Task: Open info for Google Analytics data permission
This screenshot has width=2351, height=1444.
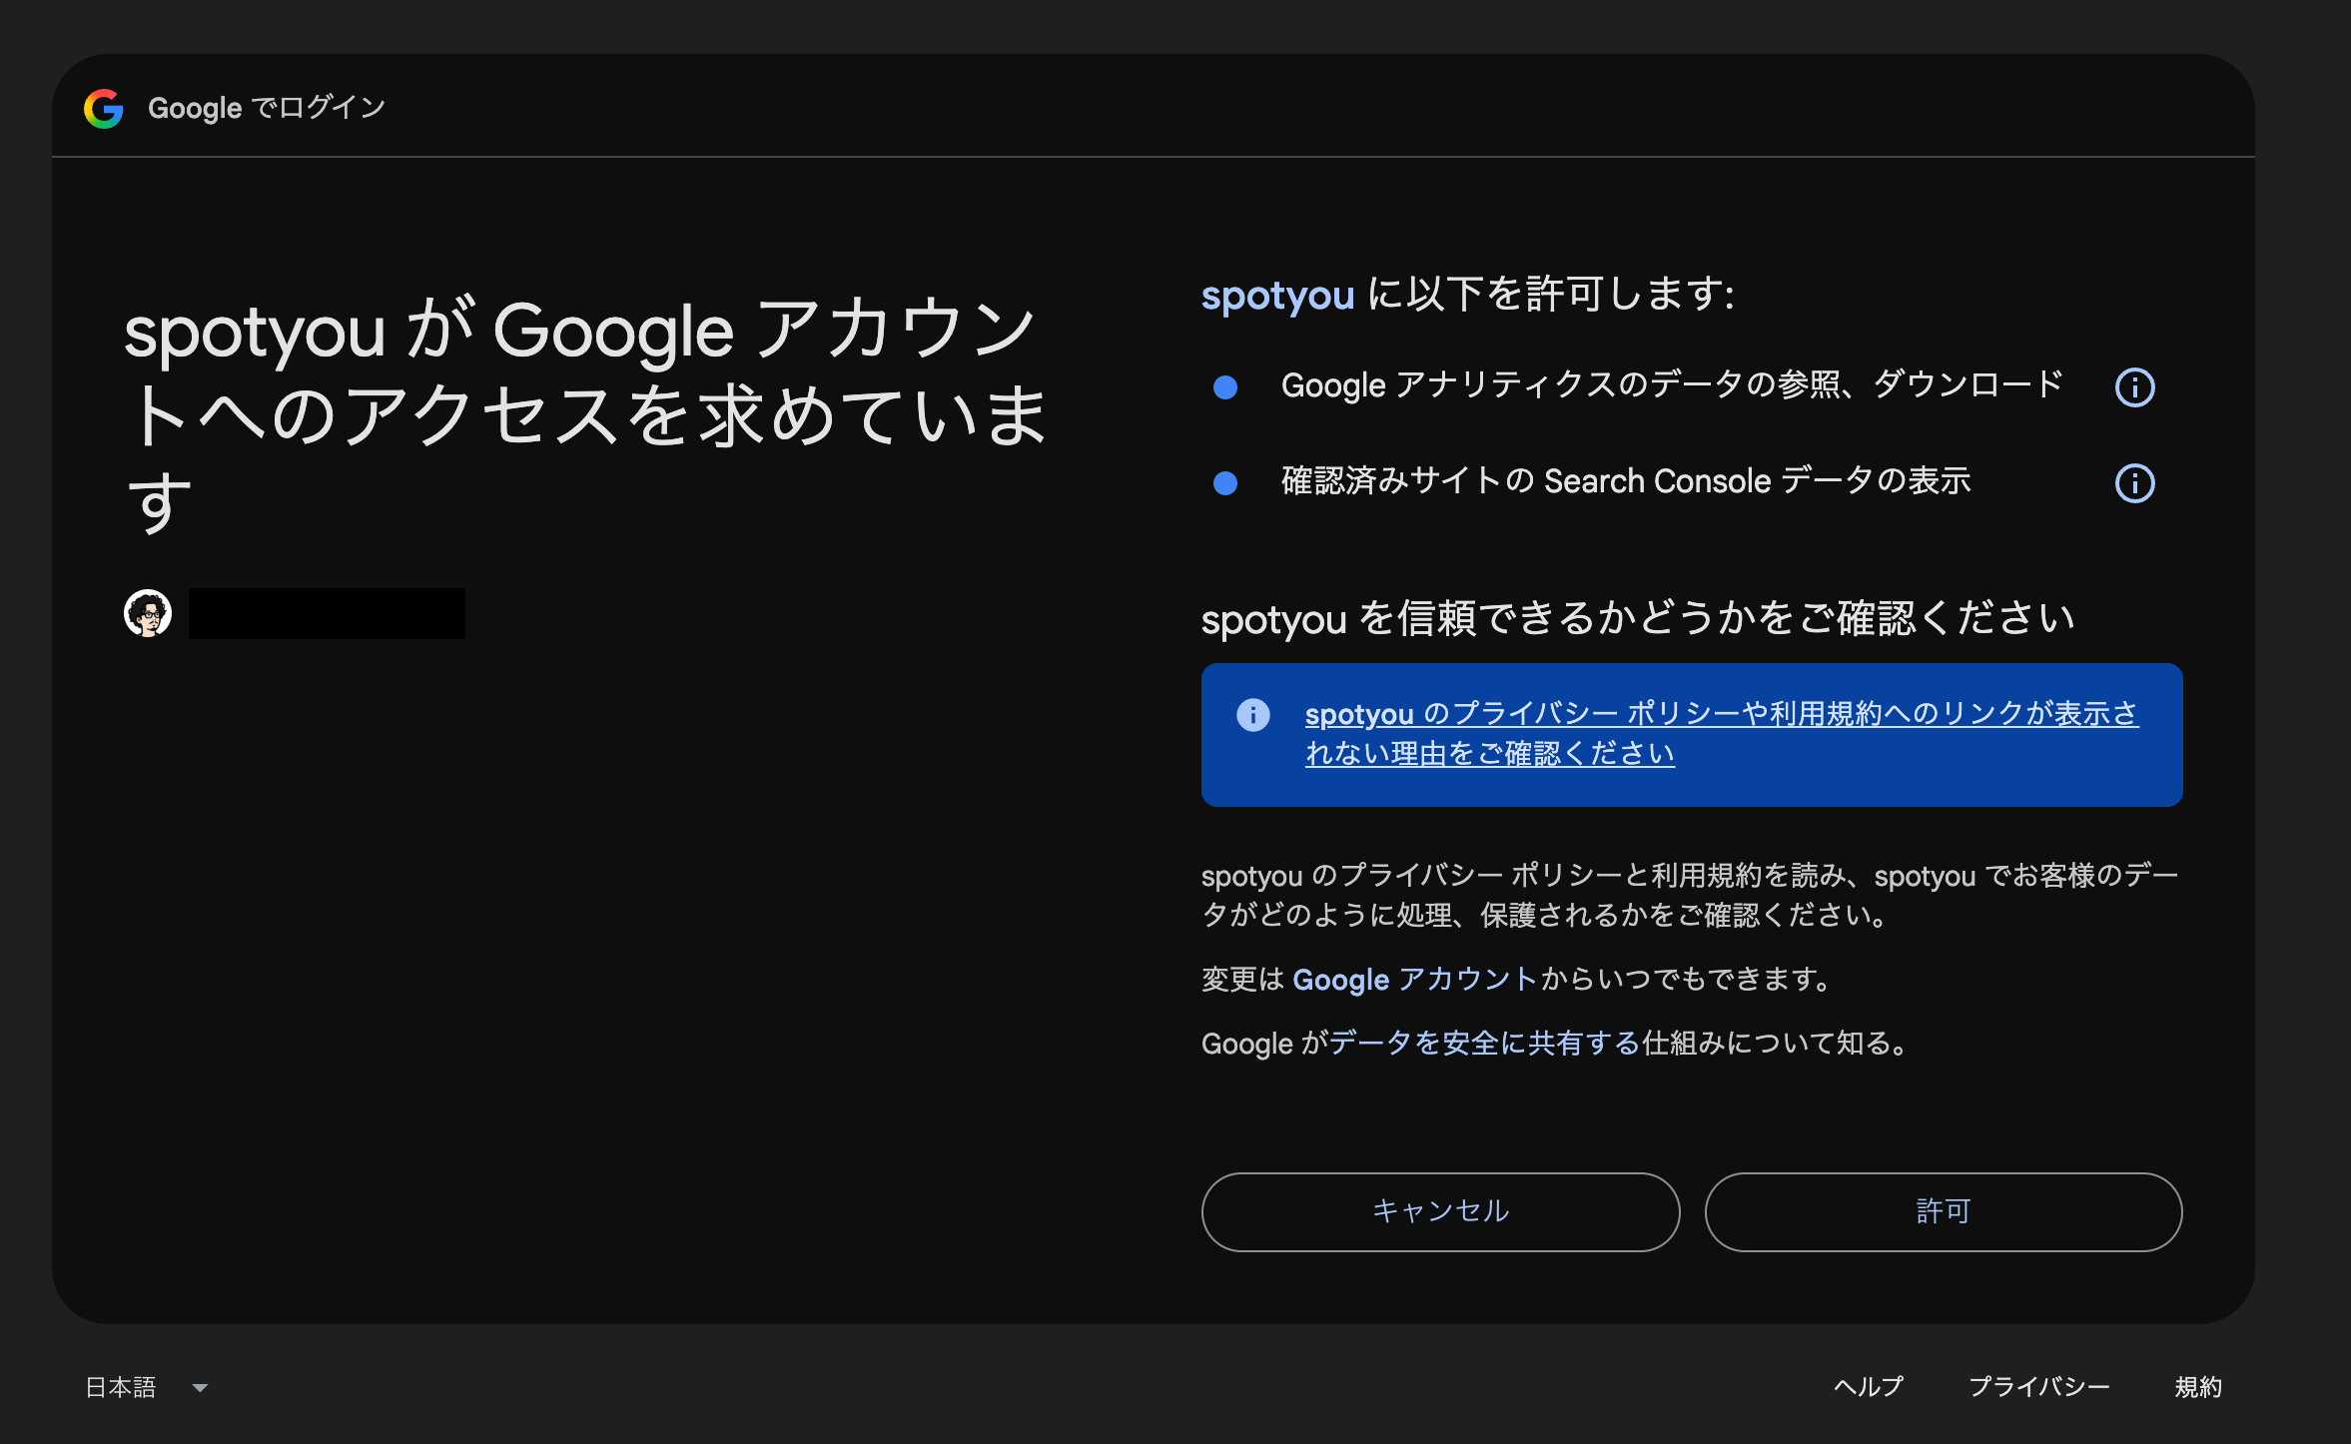Action: point(2134,387)
